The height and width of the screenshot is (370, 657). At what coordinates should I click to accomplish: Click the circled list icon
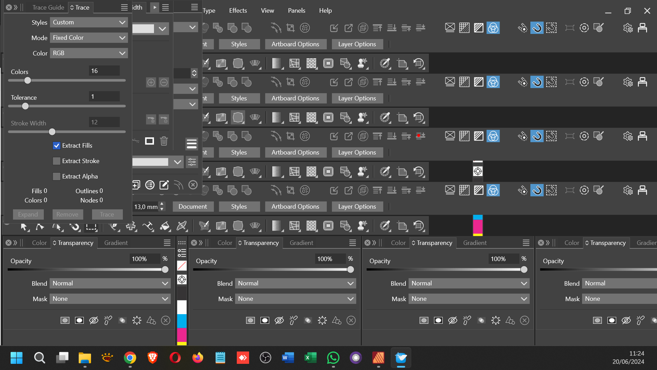150,185
